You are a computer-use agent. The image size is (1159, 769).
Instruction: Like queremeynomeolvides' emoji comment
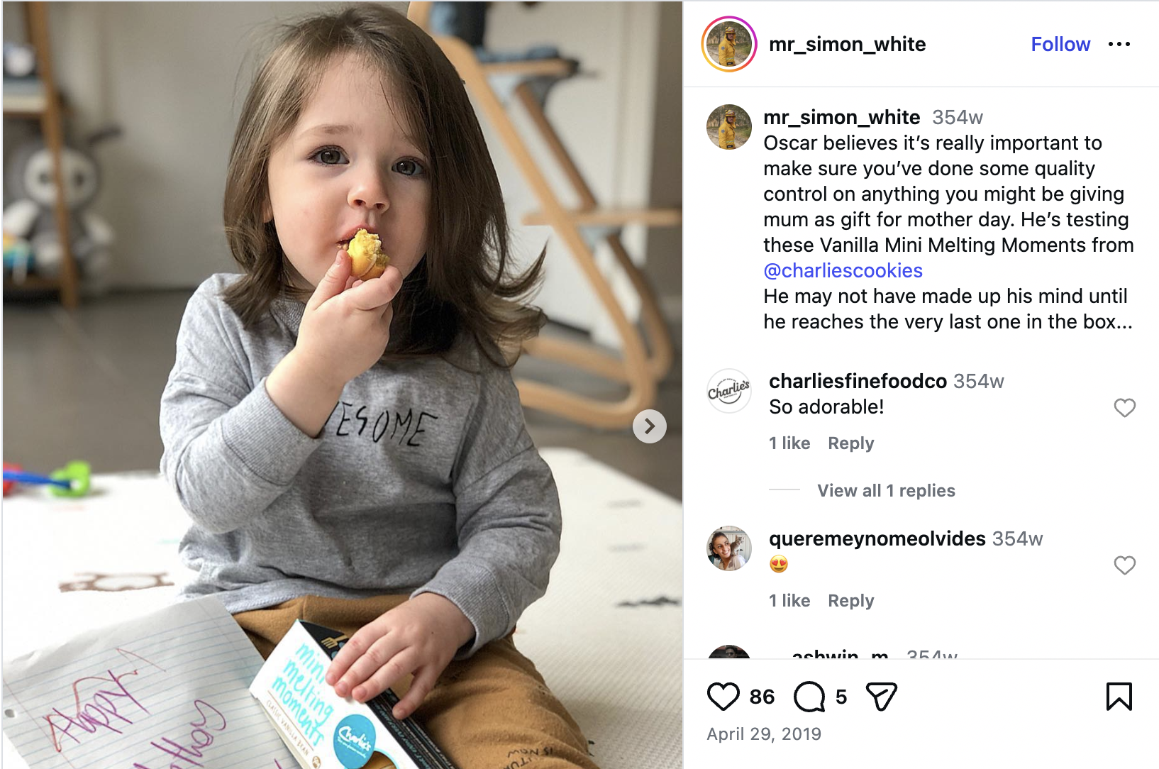pos(1125,565)
